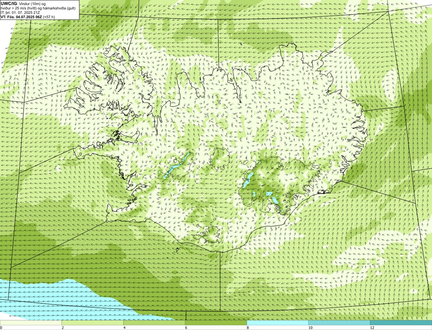Click the '4' tick label on color scale
432x330 pixels.
(x=125, y=328)
